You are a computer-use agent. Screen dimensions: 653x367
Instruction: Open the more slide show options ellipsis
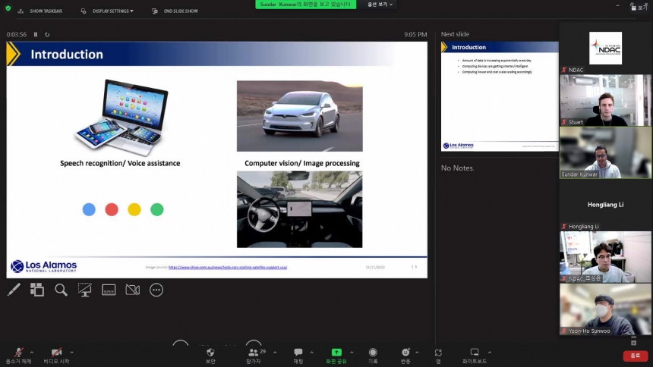coord(156,290)
